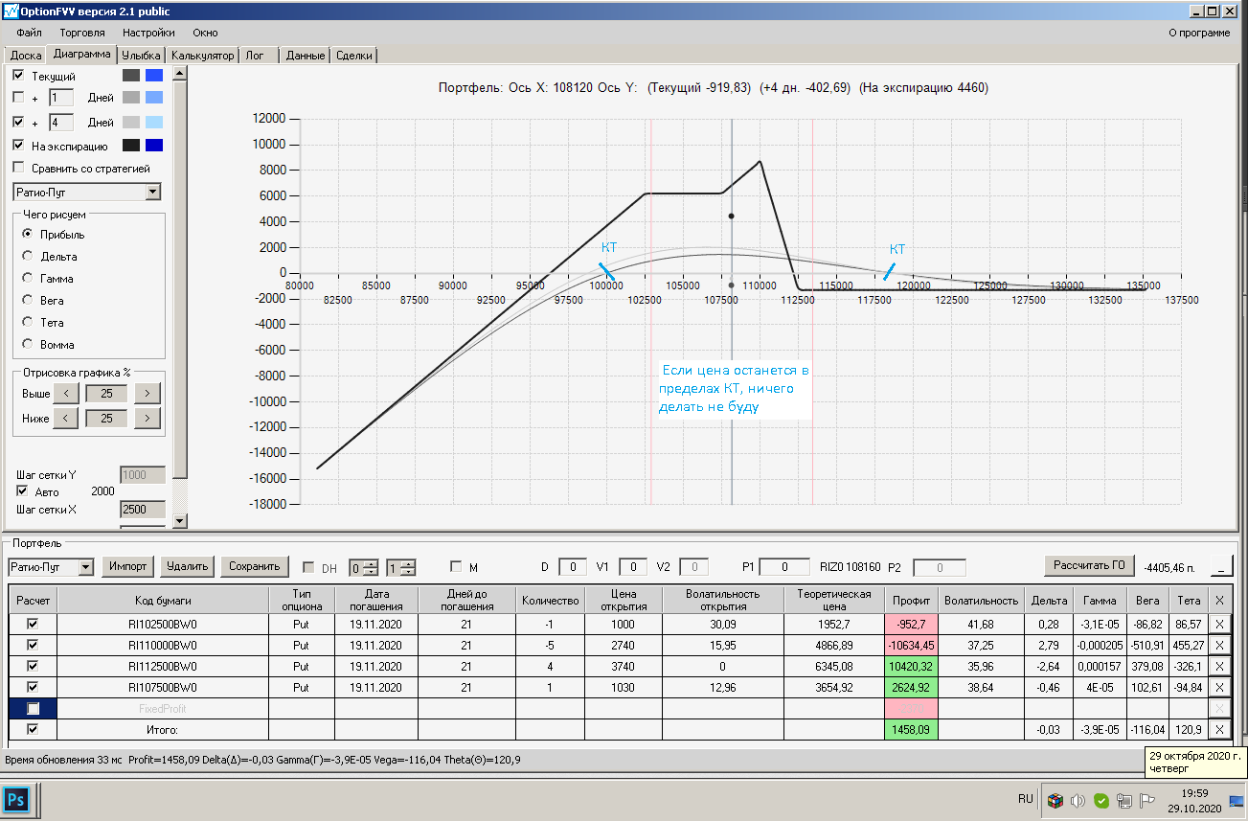Click the Рассчитать ГО button

pos(1088,565)
